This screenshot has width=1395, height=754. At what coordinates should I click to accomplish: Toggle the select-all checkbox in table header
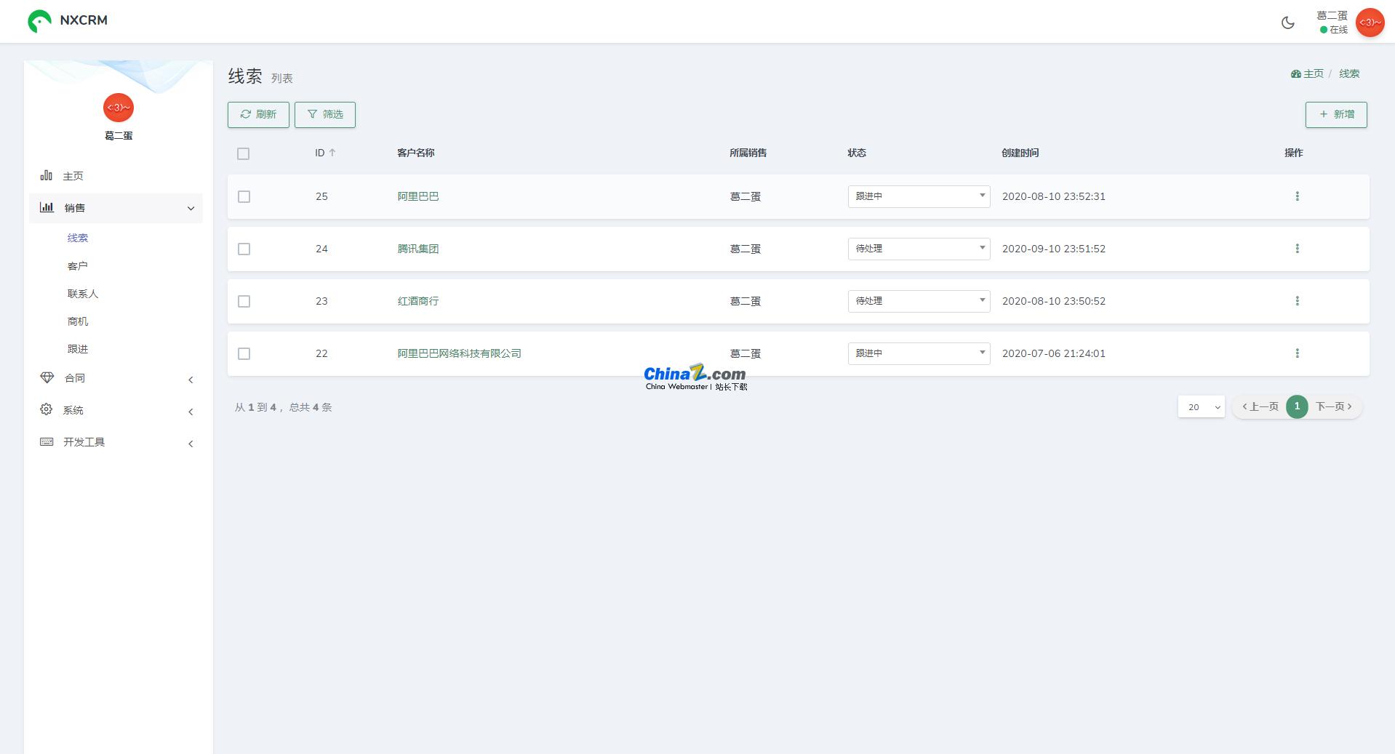tap(243, 153)
